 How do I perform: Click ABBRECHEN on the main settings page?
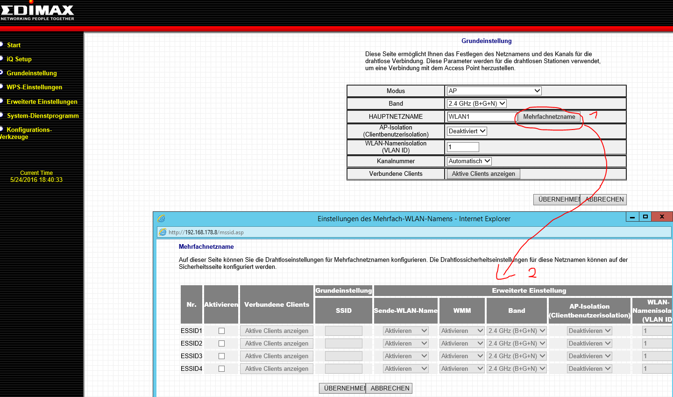[x=603, y=199]
